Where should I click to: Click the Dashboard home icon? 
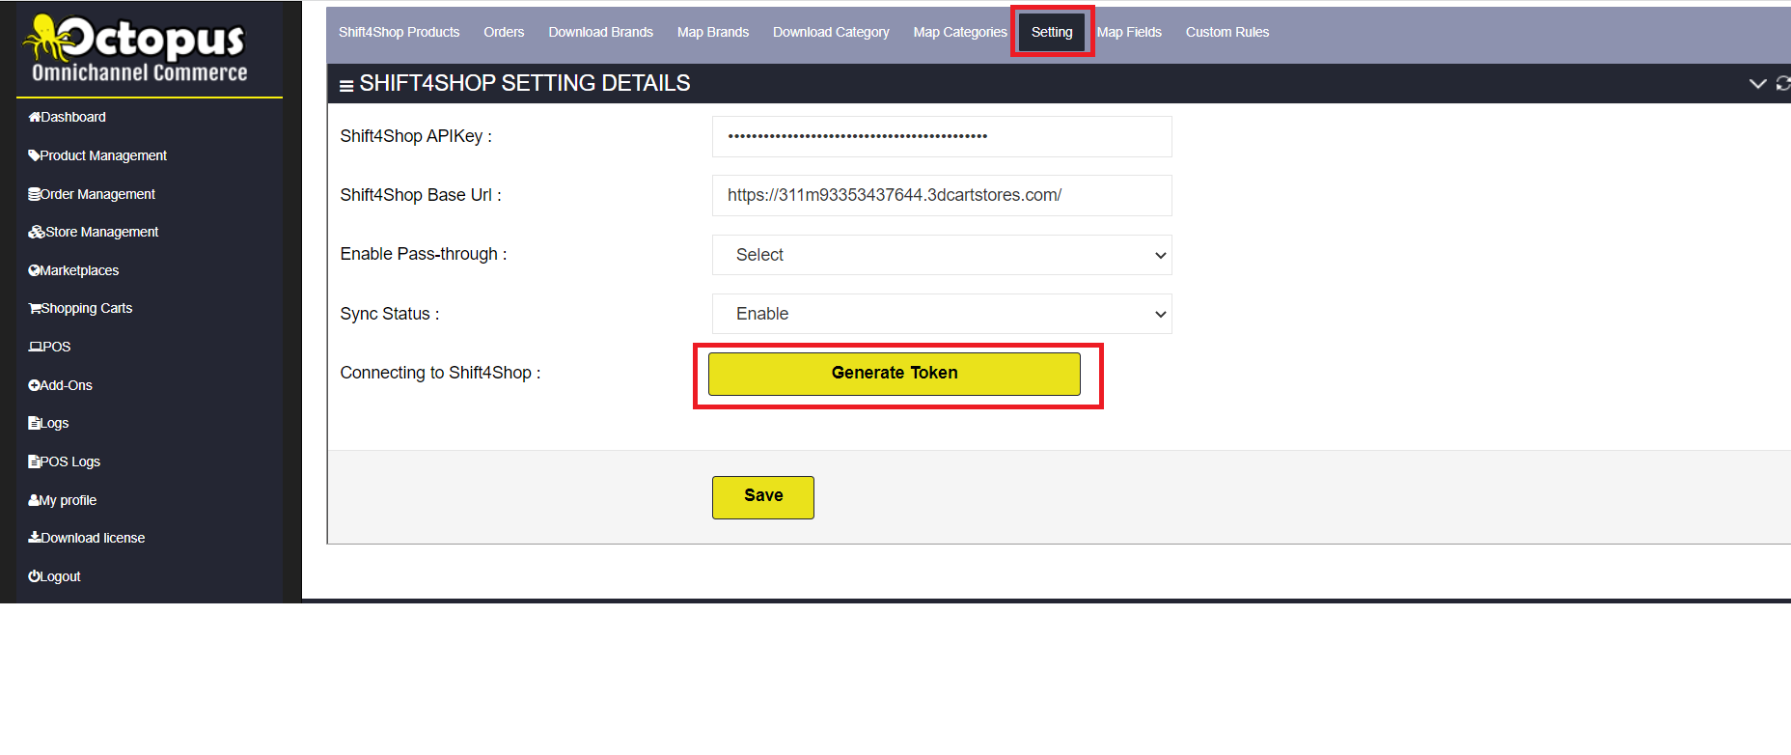tap(34, 117)
